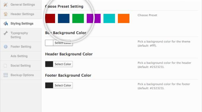Click Select Color for Footer Background

click(x=63, y=85)
